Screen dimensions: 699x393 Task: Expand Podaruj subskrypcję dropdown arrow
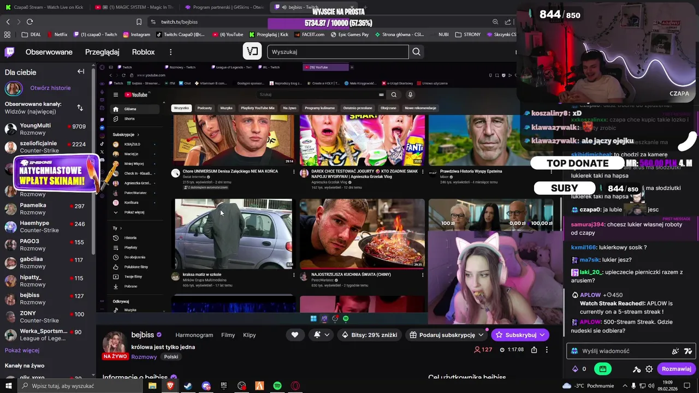pos(481,335)
